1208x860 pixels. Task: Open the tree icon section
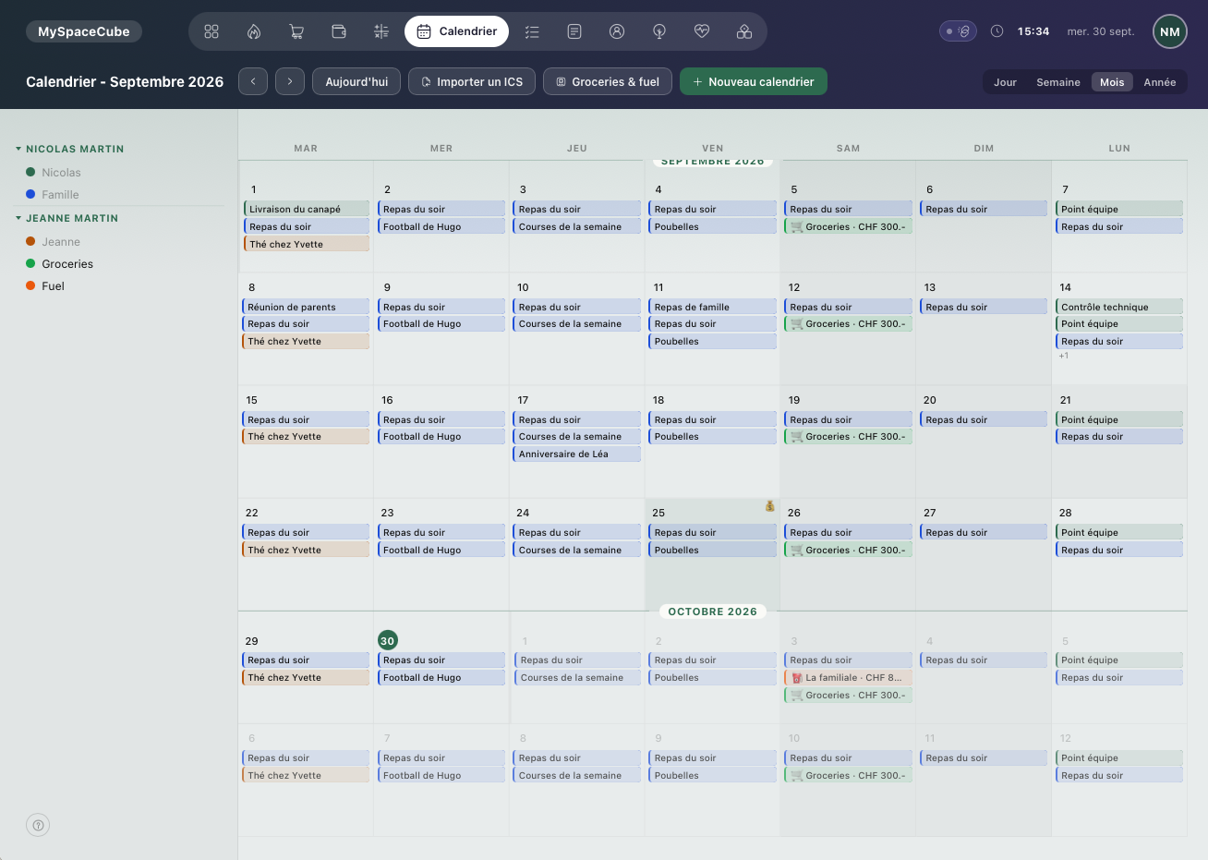[x=659, y=31]
